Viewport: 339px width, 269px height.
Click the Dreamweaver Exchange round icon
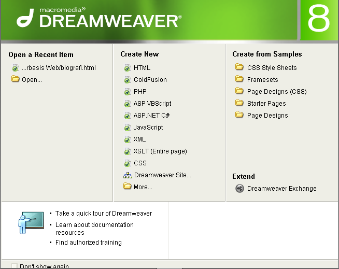[x=239, y=188]
